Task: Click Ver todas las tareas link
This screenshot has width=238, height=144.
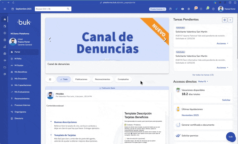Action: pyautogui.click(x=203, y=75)
